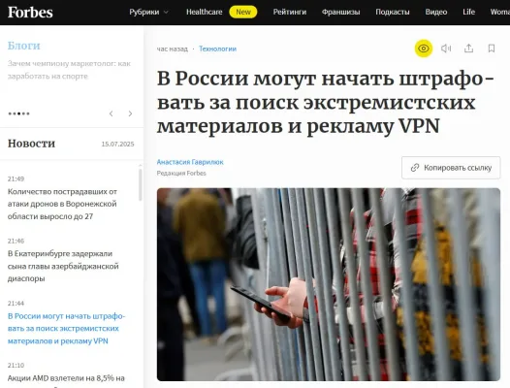
Task: Go to the Подкасты section
Action: tap(393, 12)
